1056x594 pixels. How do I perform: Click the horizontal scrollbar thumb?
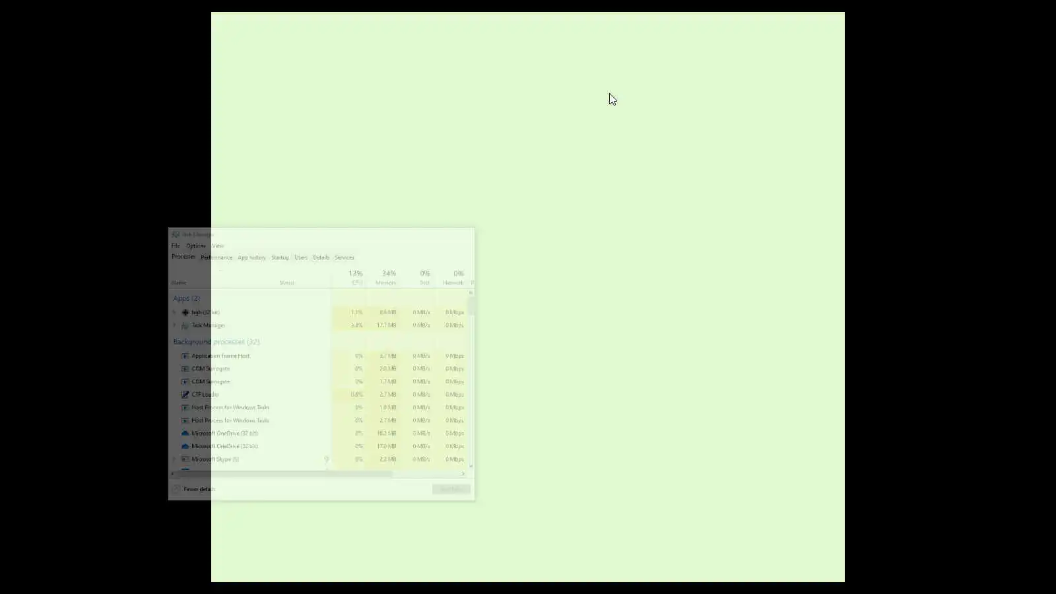pos(284,473)
